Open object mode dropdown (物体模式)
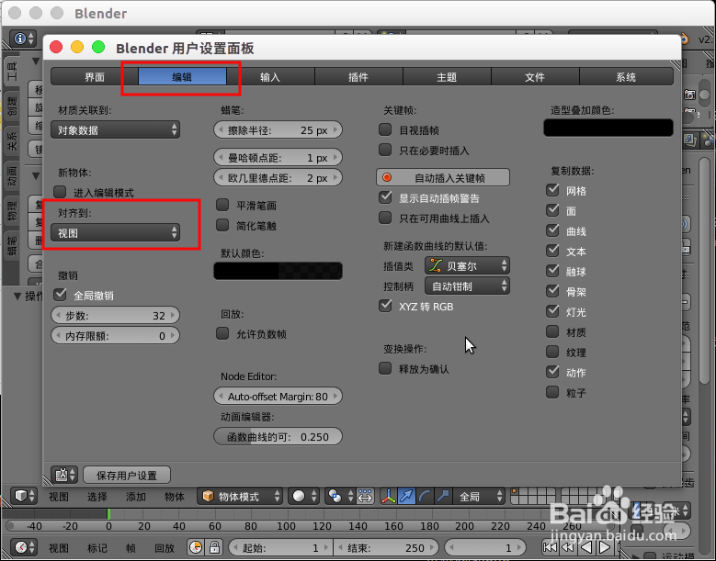The image size is (716, 561). [240, 496]
